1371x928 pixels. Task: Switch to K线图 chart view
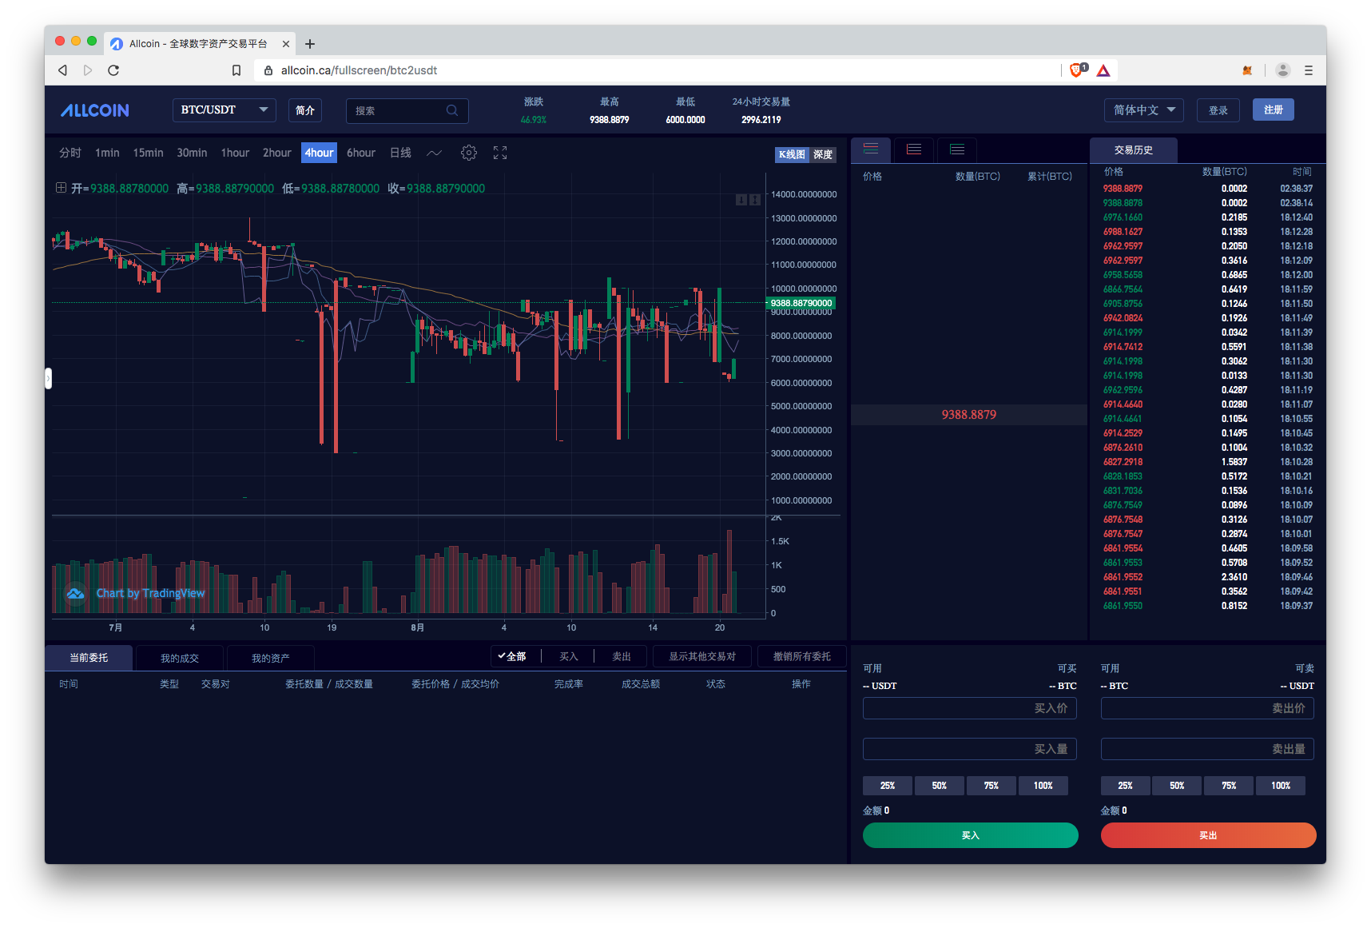(793, 155)
